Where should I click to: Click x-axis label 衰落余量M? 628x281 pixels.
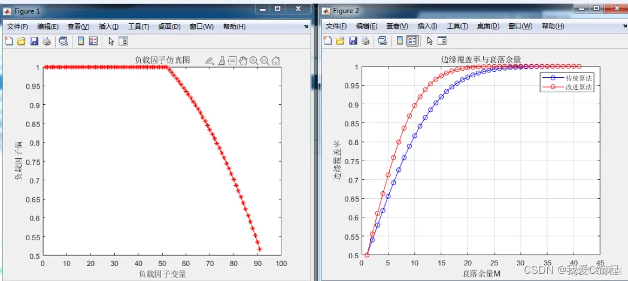481,273
